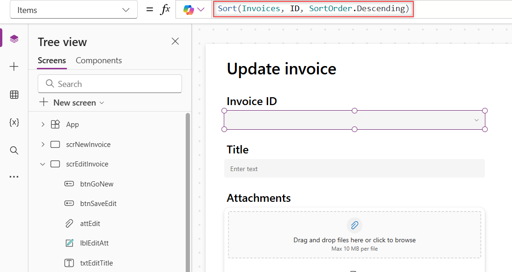Click the scrNewInvoice screen icon

[x=55, y=145]
